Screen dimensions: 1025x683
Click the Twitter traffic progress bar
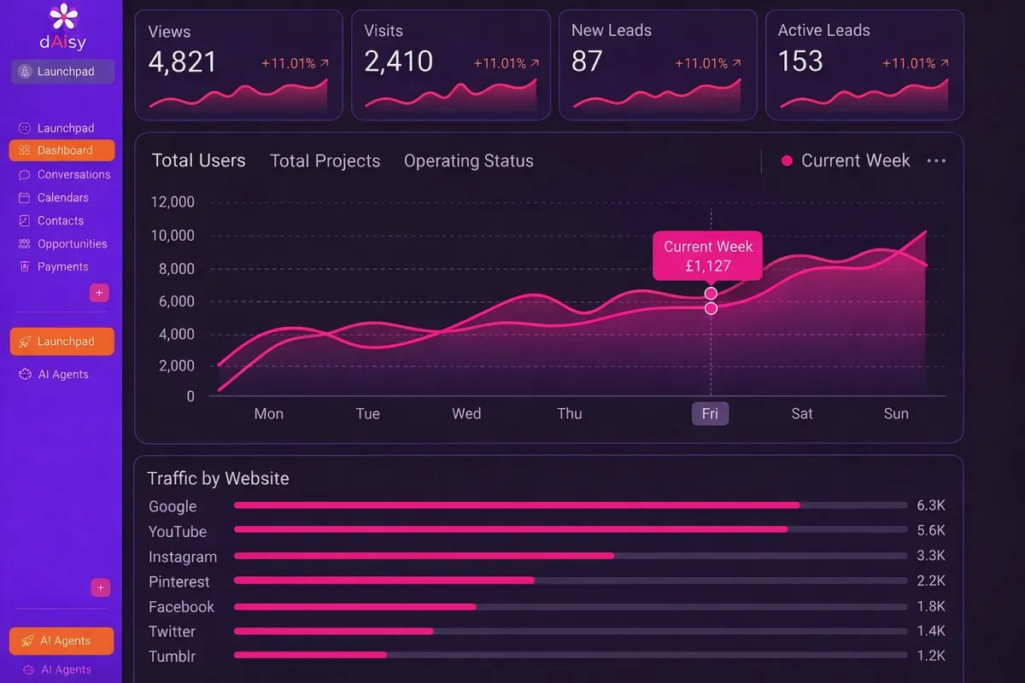point(571,631)
